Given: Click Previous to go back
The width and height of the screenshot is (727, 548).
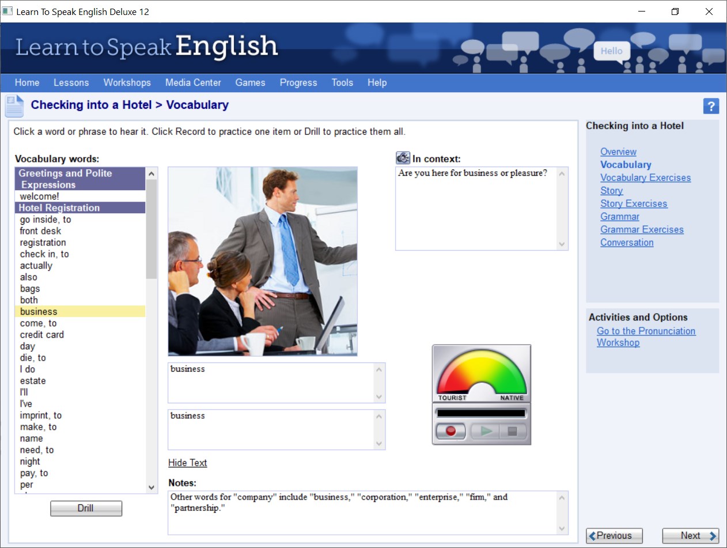Looking at the screenshot, I should (614, 535).
